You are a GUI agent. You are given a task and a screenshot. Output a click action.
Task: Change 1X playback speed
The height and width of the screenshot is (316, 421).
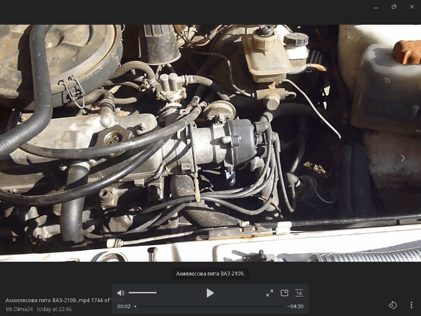click(299, 293)
